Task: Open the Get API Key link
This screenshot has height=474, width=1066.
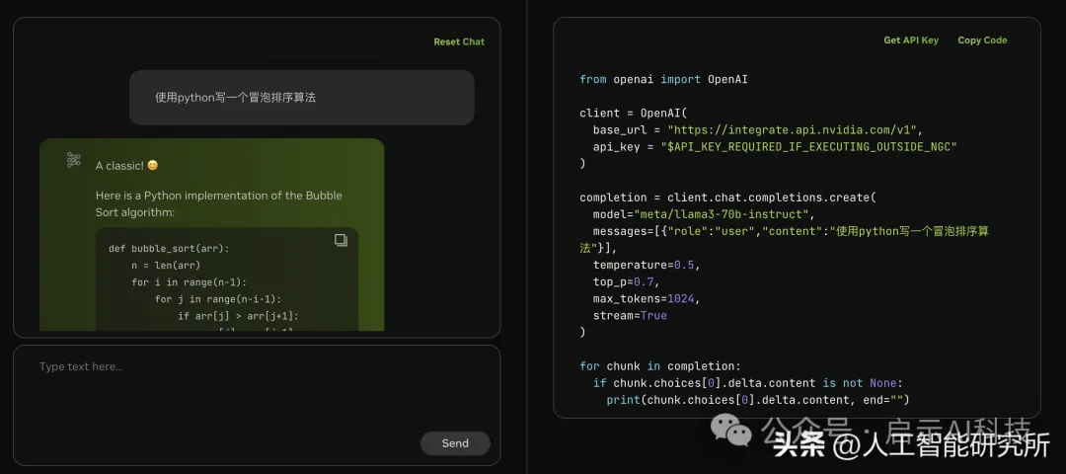Action: click(x=911, y=40)
